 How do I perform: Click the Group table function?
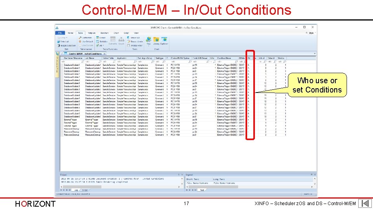[101, 38]
